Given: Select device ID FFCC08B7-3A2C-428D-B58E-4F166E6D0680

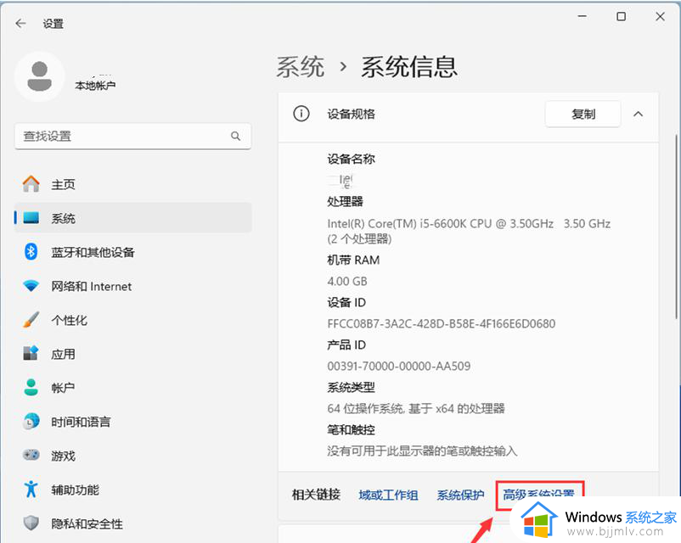Looking at the screenshot, I should [442, 324].
